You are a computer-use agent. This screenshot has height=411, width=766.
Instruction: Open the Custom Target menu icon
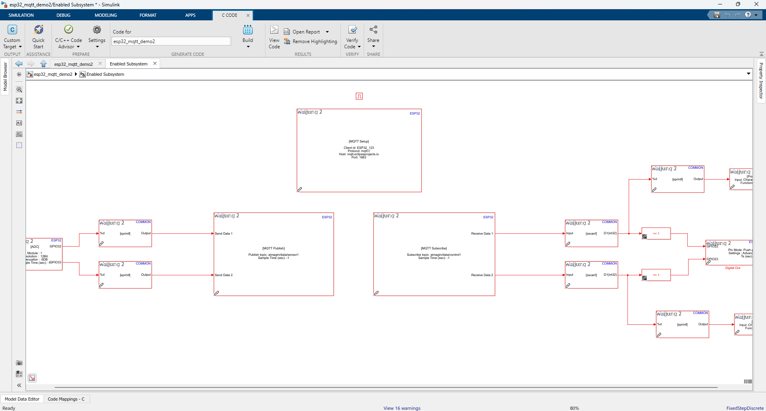click(12, 30)
